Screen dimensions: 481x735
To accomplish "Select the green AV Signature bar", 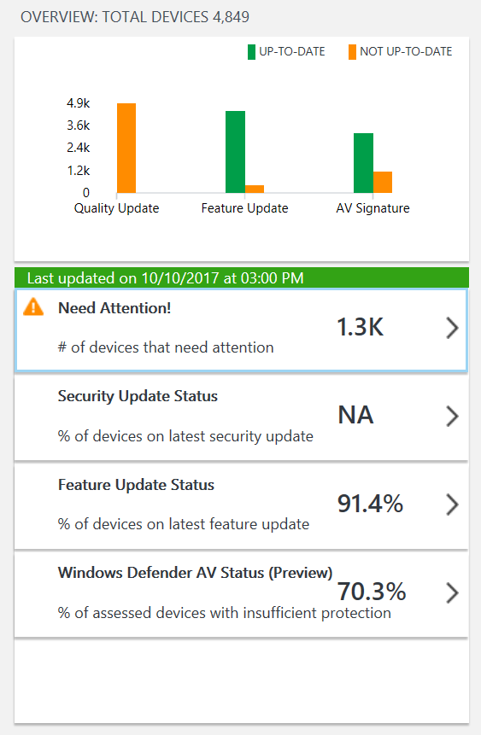I will 363,163.
